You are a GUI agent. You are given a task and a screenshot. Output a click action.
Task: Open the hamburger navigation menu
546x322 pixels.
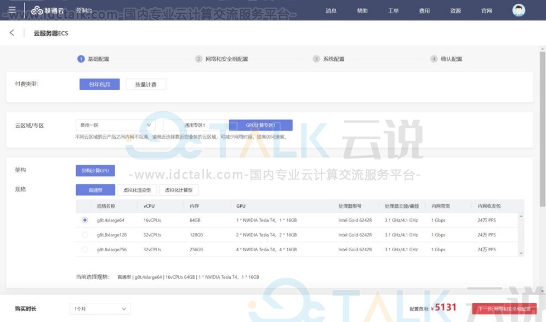tap(12, 10)
